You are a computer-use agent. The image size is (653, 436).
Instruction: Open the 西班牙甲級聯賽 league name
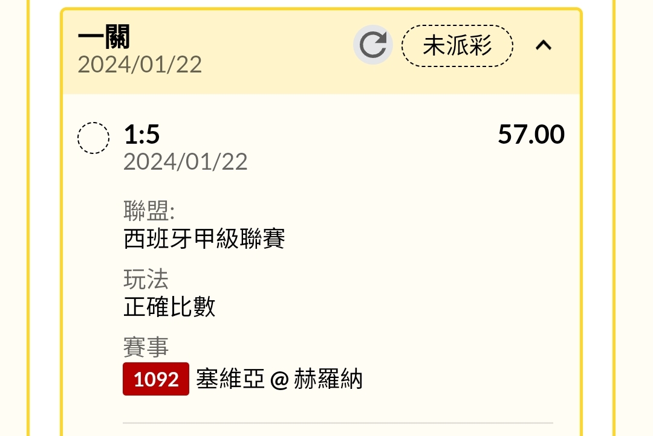click(x=204, y=239)
